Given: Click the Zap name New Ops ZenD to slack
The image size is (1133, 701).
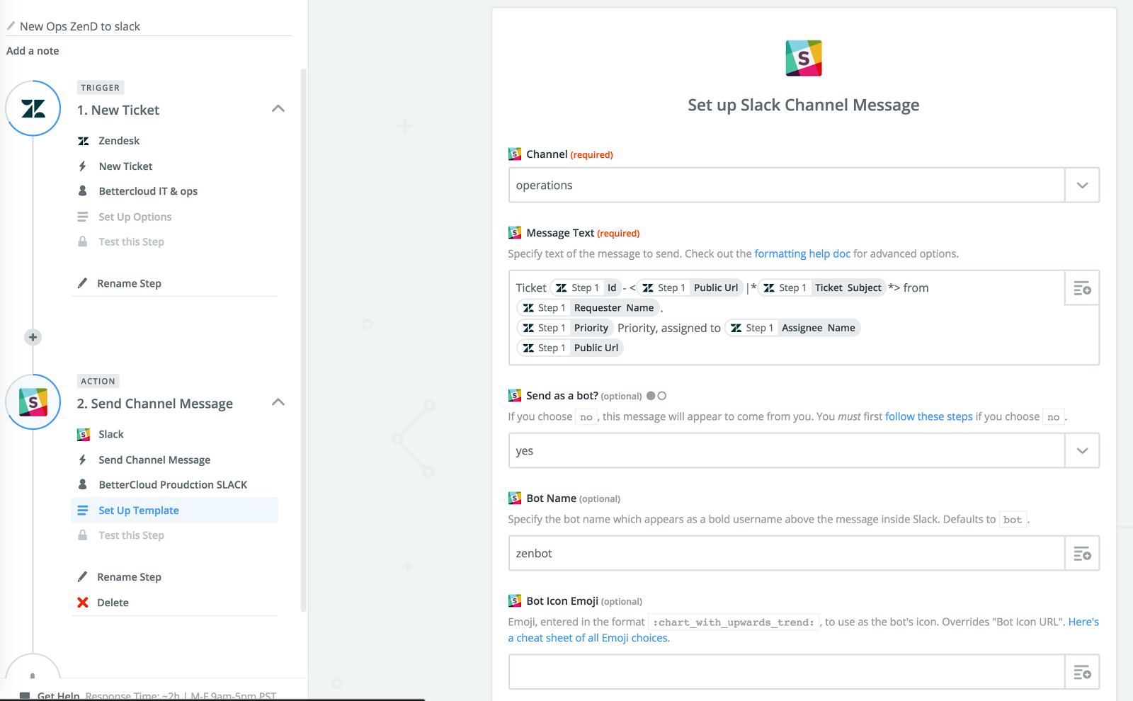Looking at the screenshot, I should 80,26.
